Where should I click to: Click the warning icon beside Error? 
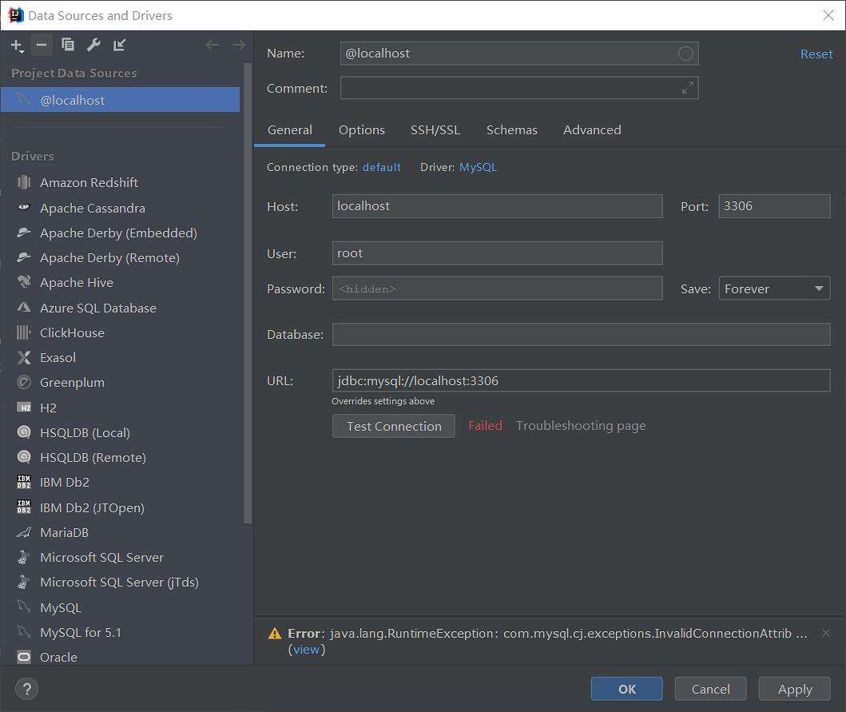tap(275, 633)
